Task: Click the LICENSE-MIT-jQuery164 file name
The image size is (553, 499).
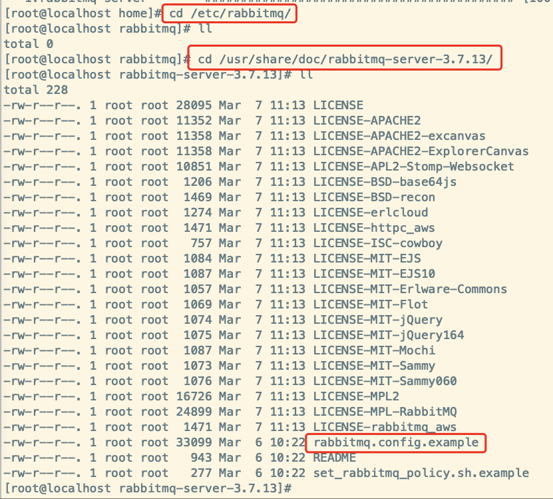Action: point(389,335)
